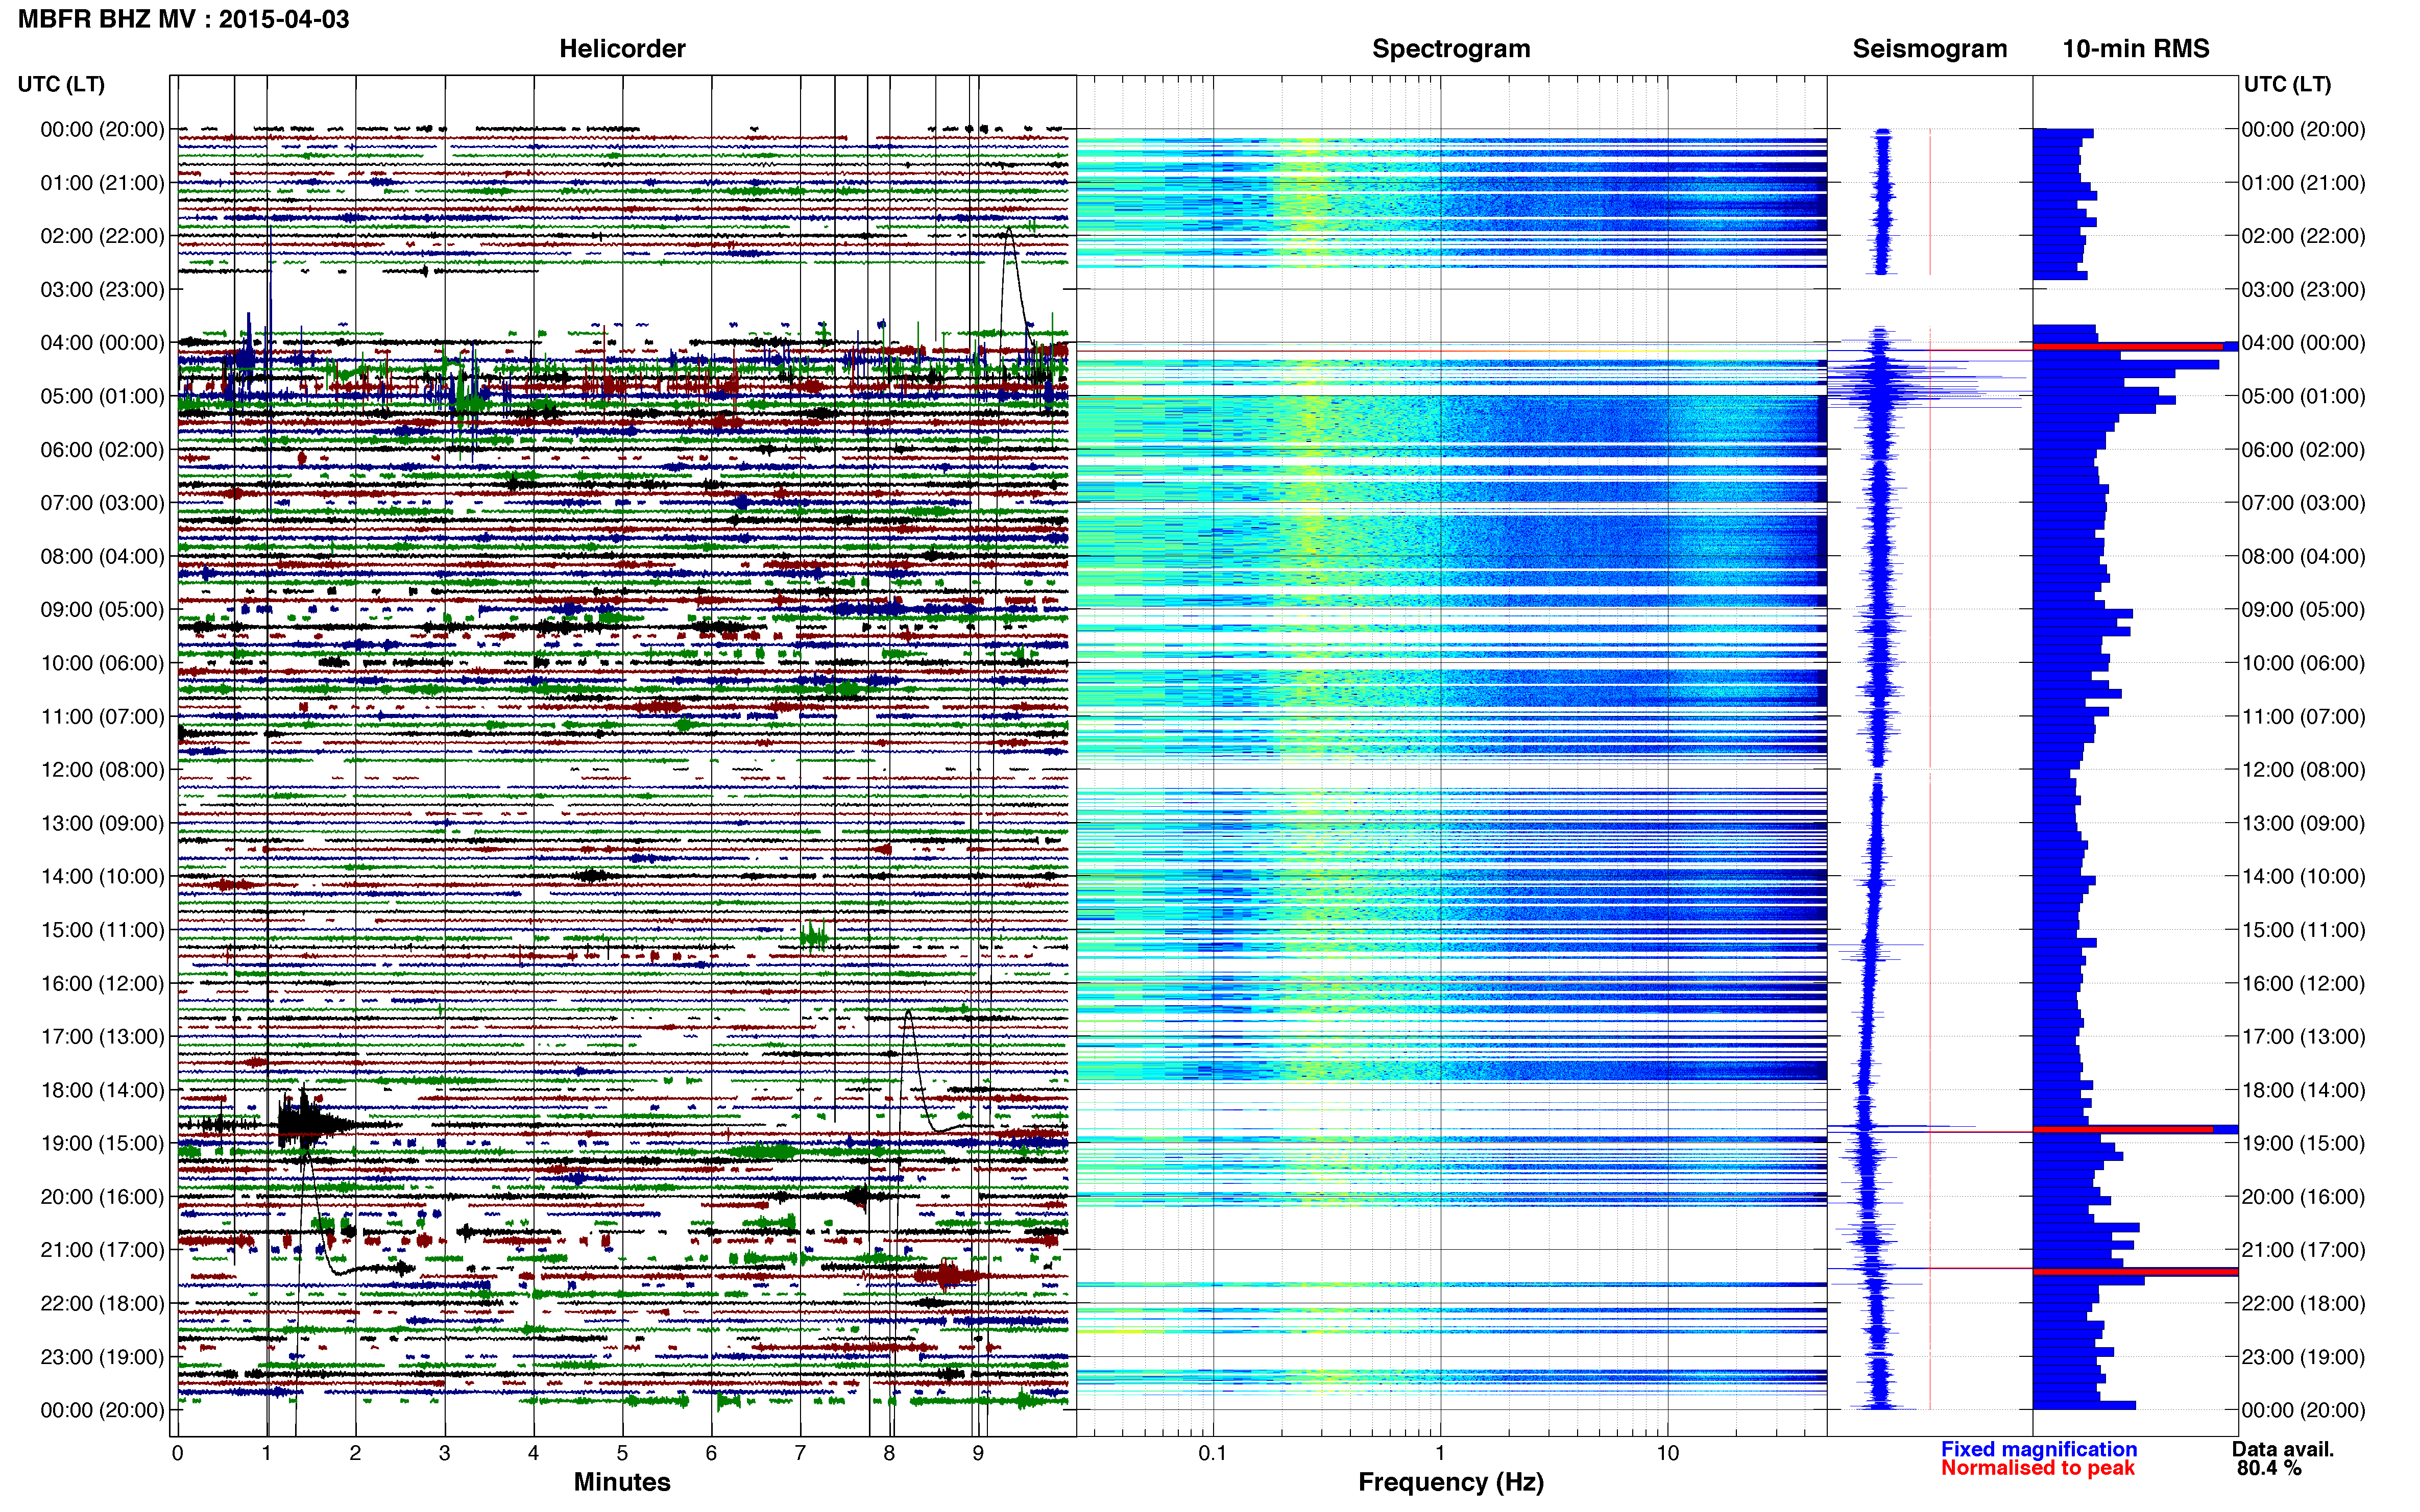
Task: Click the left '19:00 (15:00)' time label
Action: [102, 1143]
